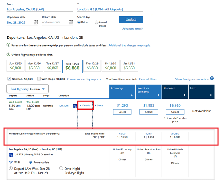Click the info icon next to fares notice

(x=8, y=45)
